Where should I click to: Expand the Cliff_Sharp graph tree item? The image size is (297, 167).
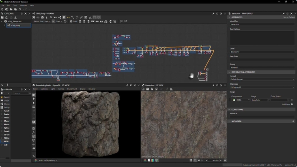click(4, 26)
